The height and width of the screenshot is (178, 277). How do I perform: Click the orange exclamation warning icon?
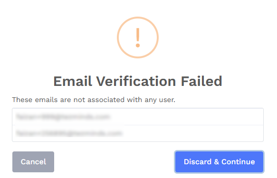coord(138,37)
